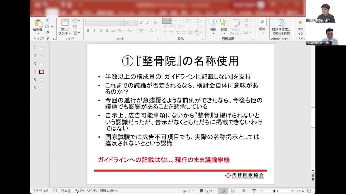
Task: Click the Create PDF and share link icon
Action: 281,24
